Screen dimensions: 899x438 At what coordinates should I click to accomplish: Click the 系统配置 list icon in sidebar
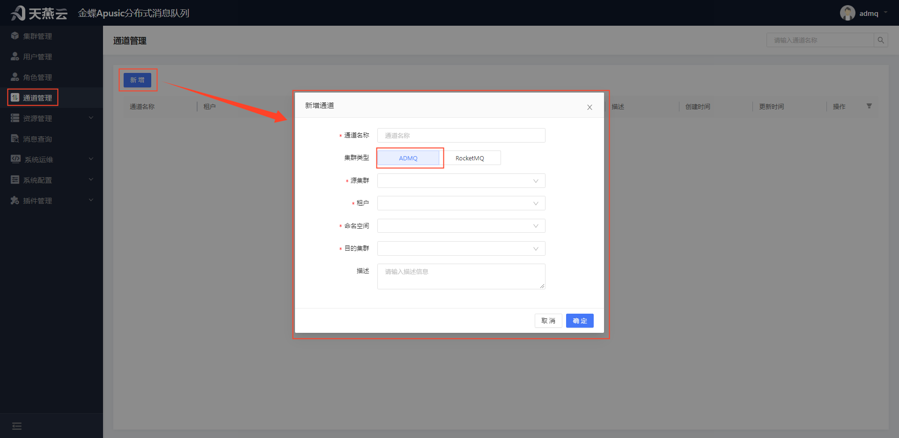pyautogui.click(x=15, y=180)
